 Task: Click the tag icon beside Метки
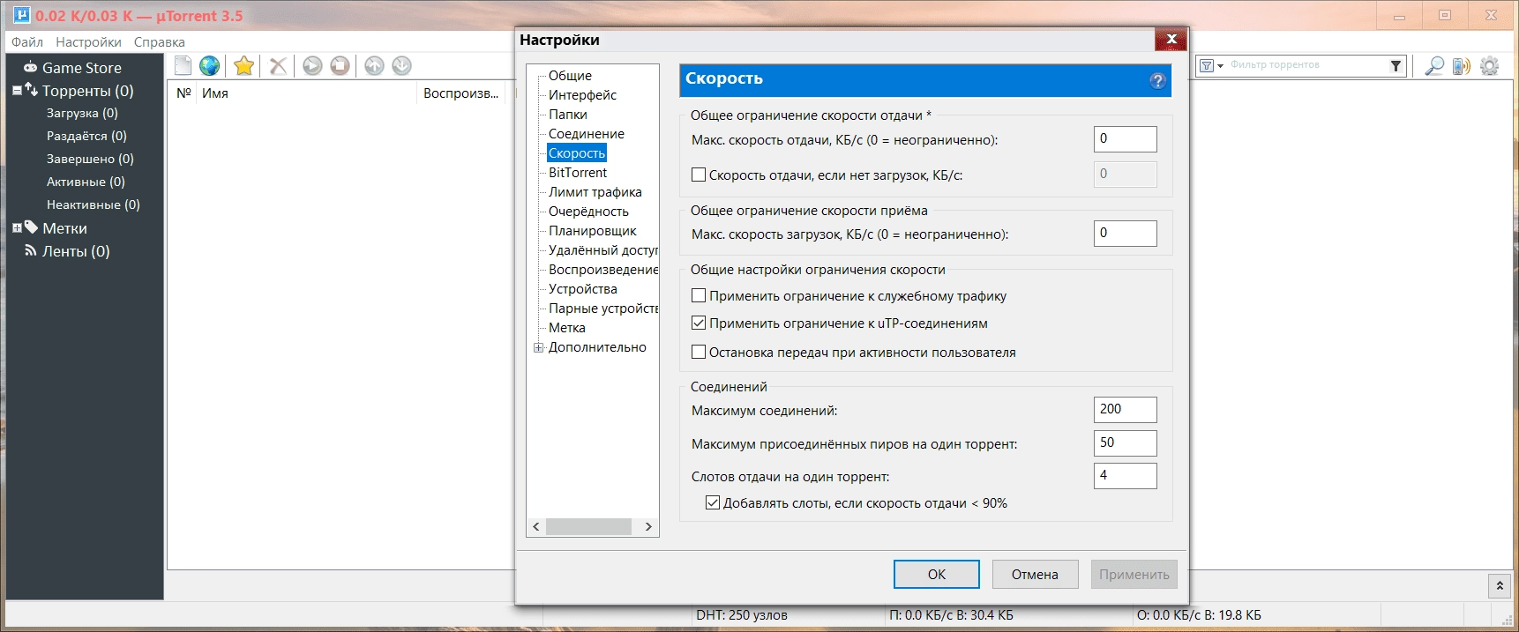(31, 227)
